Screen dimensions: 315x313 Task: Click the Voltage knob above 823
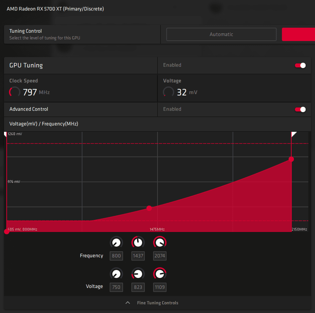point(138,274)
